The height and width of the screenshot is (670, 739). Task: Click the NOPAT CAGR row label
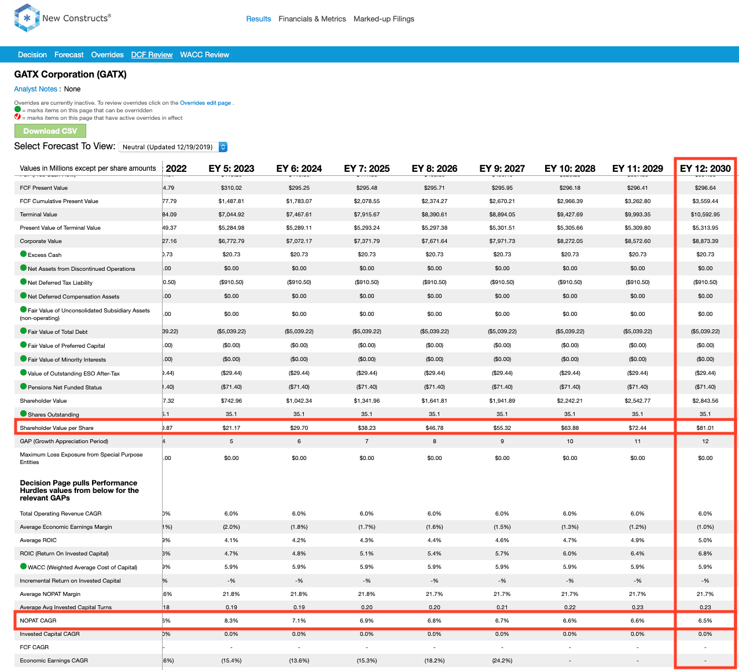pyautogui.click(x=38, y=621)
